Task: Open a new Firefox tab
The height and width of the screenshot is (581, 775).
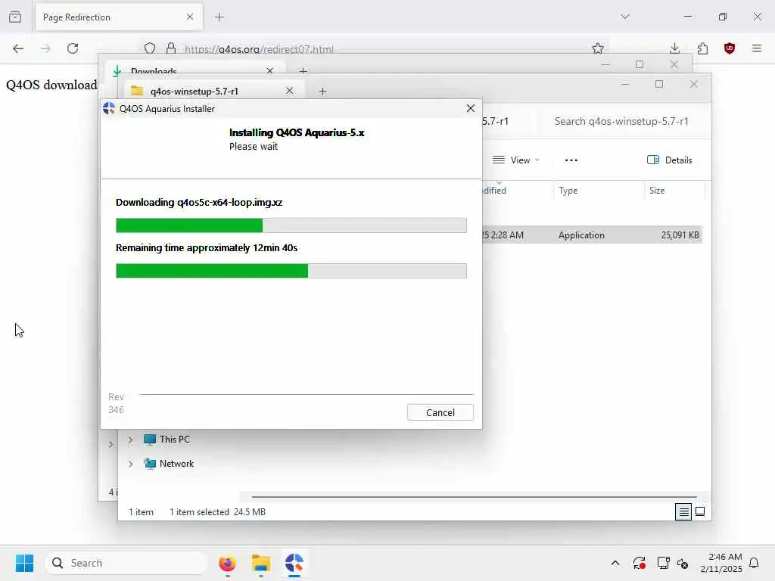Action: (219, 17)
